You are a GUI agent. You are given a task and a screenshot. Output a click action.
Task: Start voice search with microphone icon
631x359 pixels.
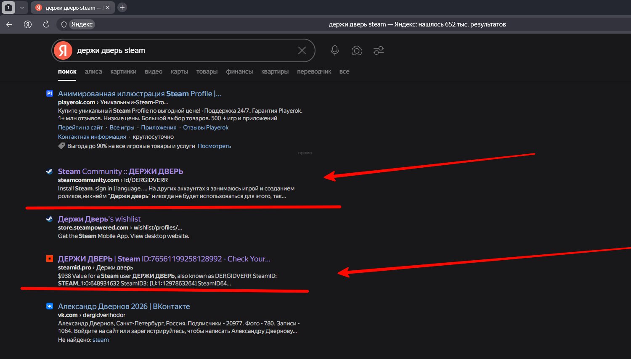click(x=335, y=50)
